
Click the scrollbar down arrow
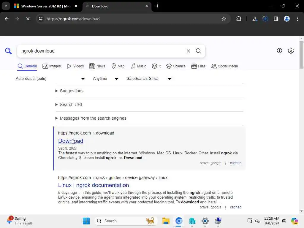(301, 211)
